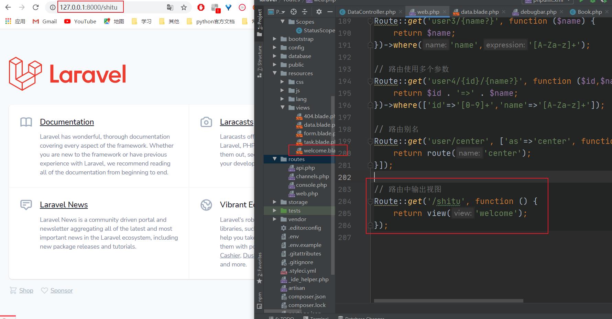Image resolution: width=612 pixels, height=319 pixels.
Task: Open the blue Y extension icon
Action: (229, 7)
